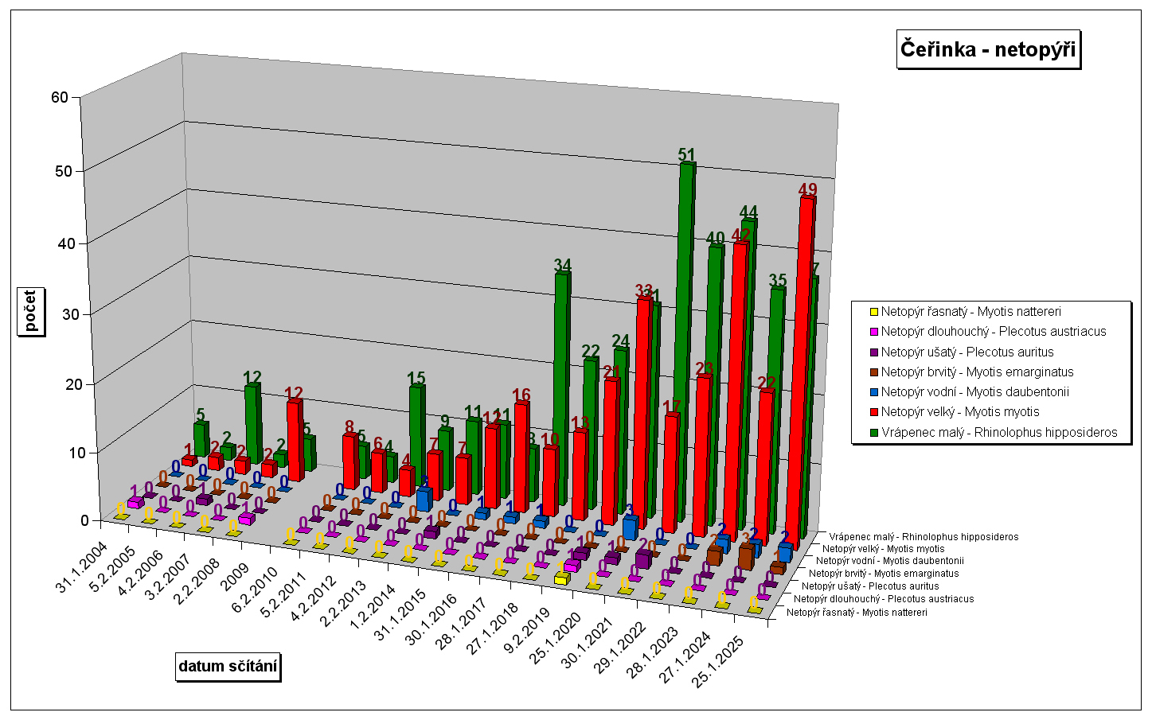
Task: Click the blue Myotis daubentonii legend swatch
Action: pyautogui.click(x=873, y=392)
